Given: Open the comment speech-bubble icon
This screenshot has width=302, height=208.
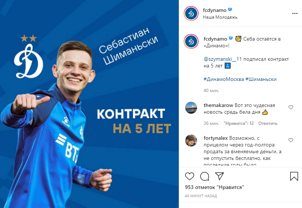Looking at the screenshot, I should click(x=205, y=176).
